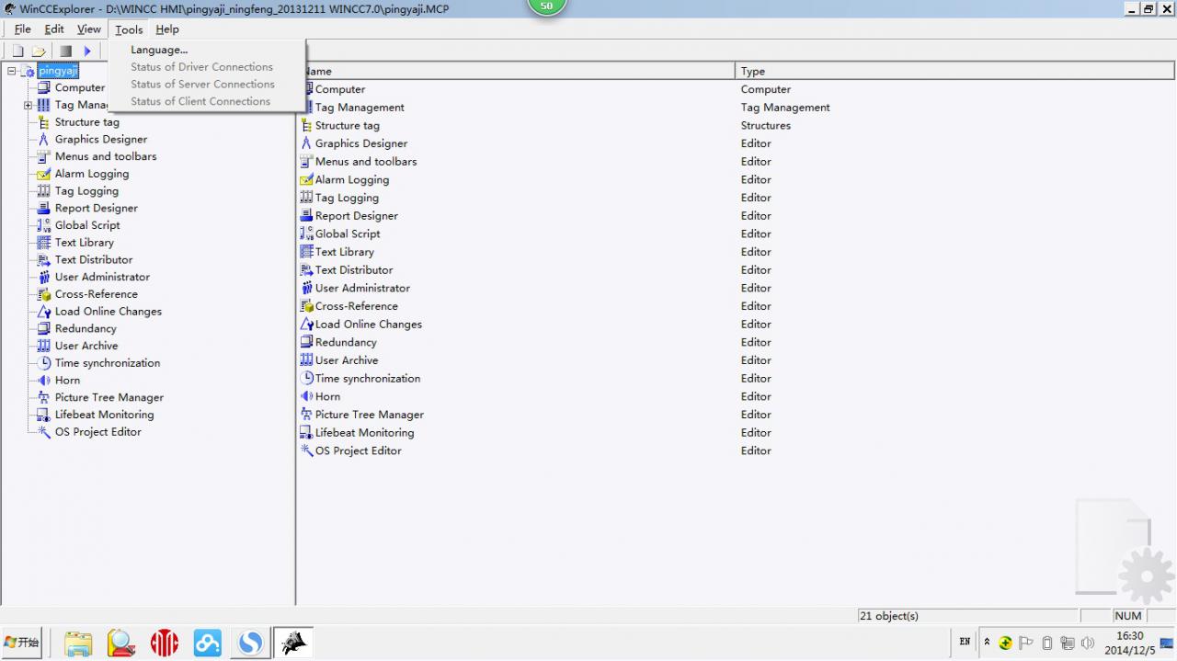Click the Graphics Designer compass icon in tree
This screenshot has width=1177, height=661.
(x=43, y=140)
